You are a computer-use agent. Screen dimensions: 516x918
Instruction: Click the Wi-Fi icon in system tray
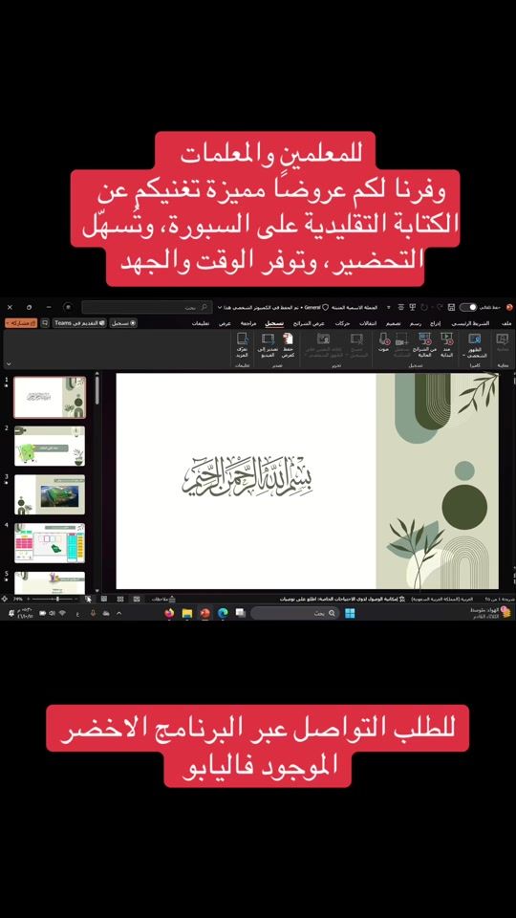point(61,613)
